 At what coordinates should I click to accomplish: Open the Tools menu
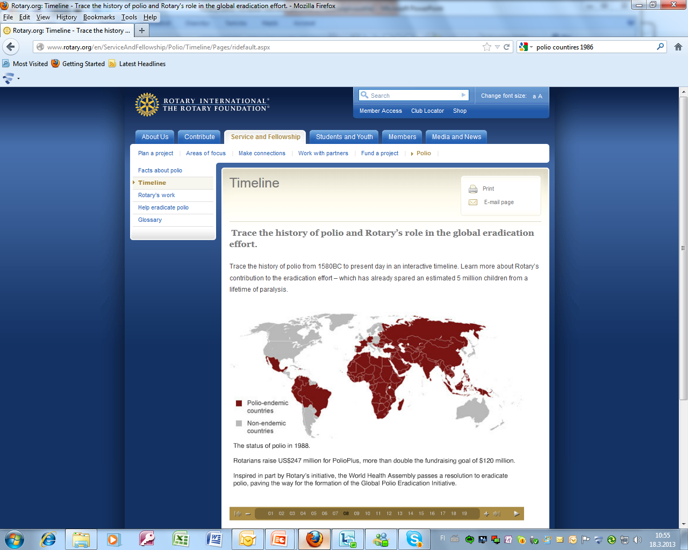click(129, 17)
